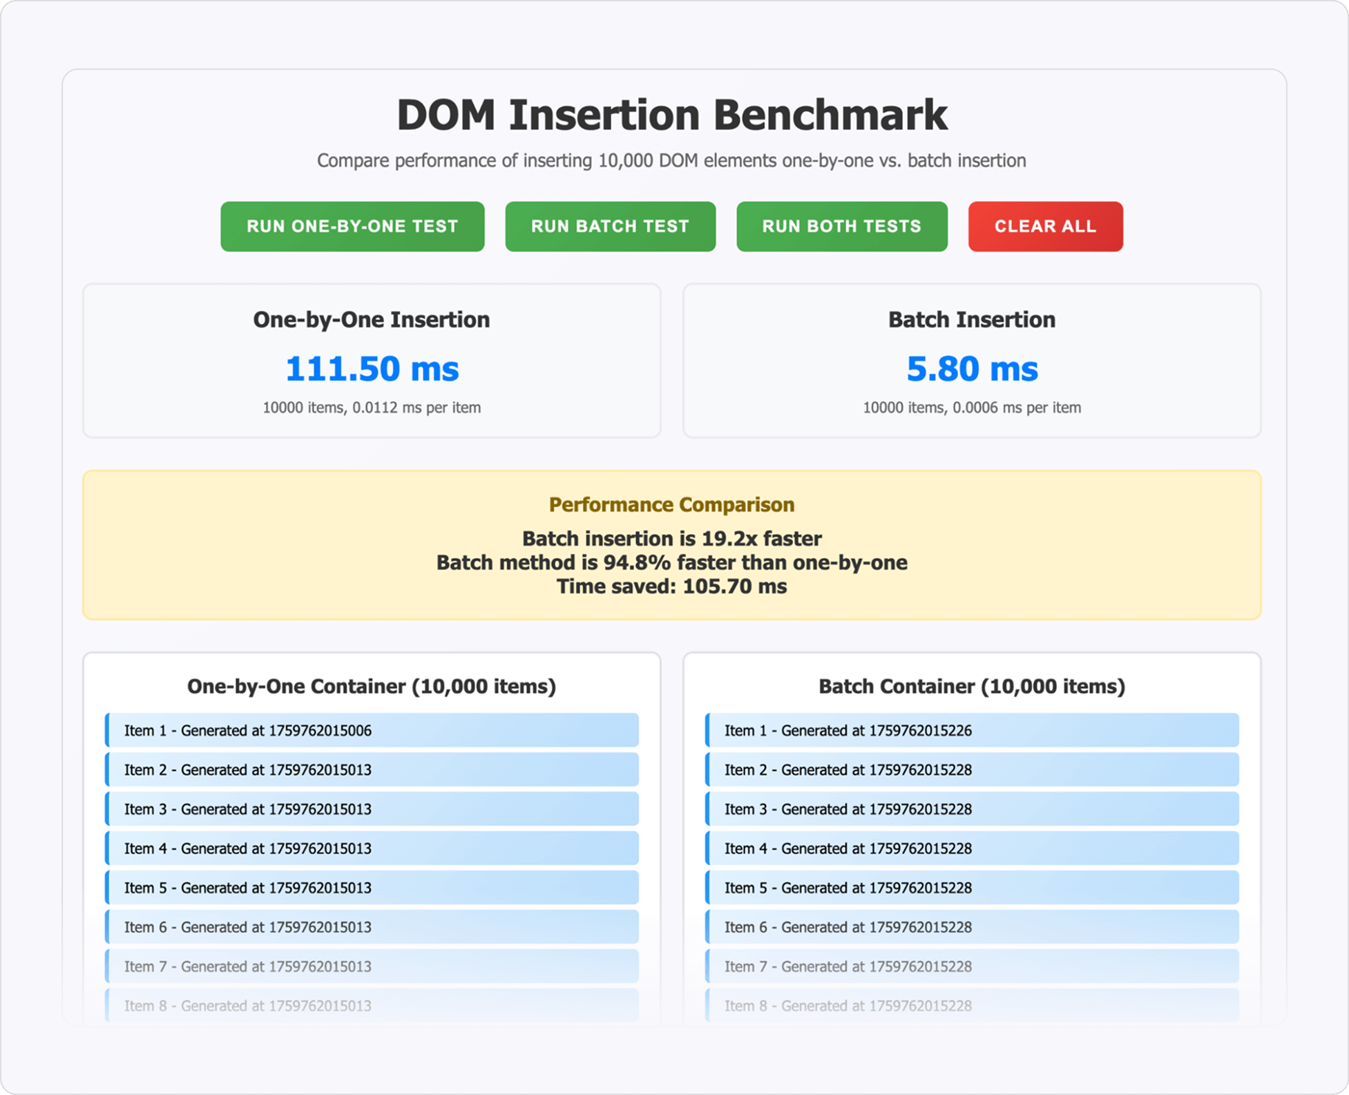The width and height of the screenshot is (1349, 1095).
Task: Pick Item 4 in Batch Container
Action: tap(971, 848)
